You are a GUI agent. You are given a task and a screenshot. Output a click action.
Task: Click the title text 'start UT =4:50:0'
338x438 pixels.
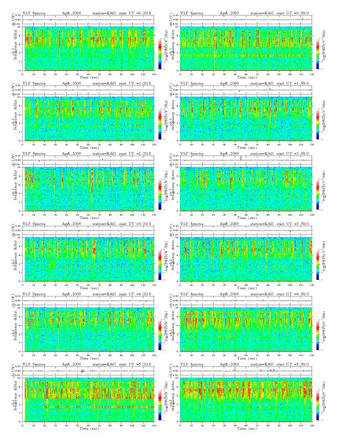tap(293, 294)
